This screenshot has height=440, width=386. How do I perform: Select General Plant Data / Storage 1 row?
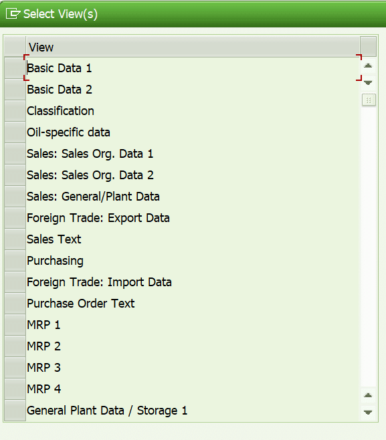point(193,411)
